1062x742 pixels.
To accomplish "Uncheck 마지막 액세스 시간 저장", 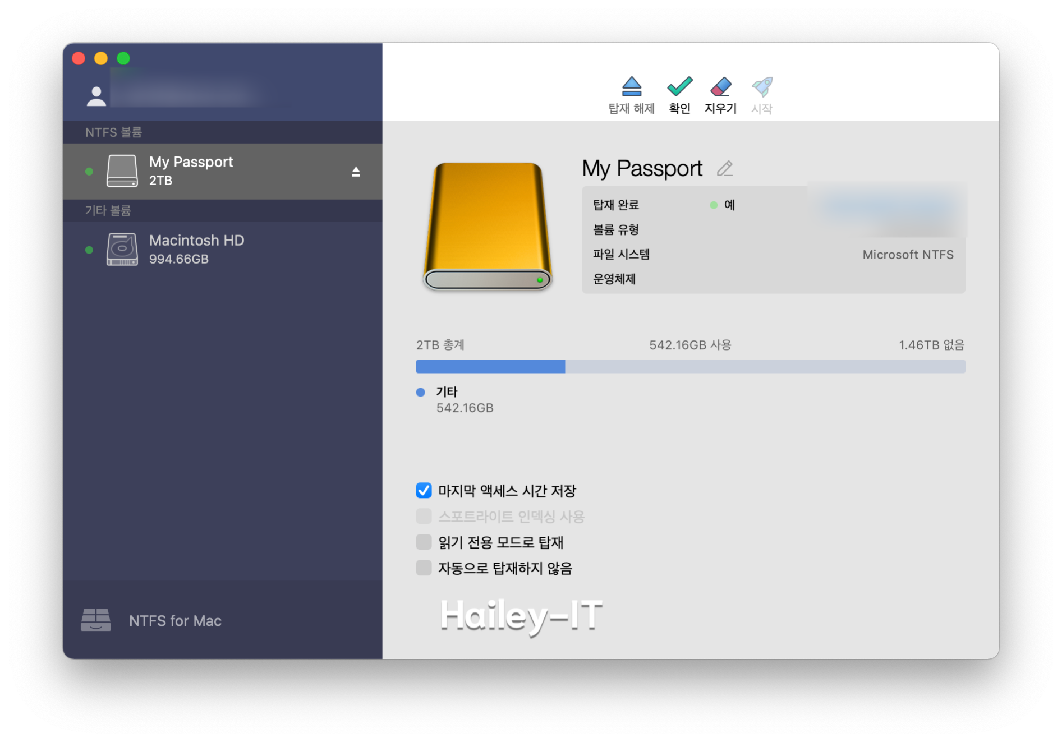I will coord(424,490).
